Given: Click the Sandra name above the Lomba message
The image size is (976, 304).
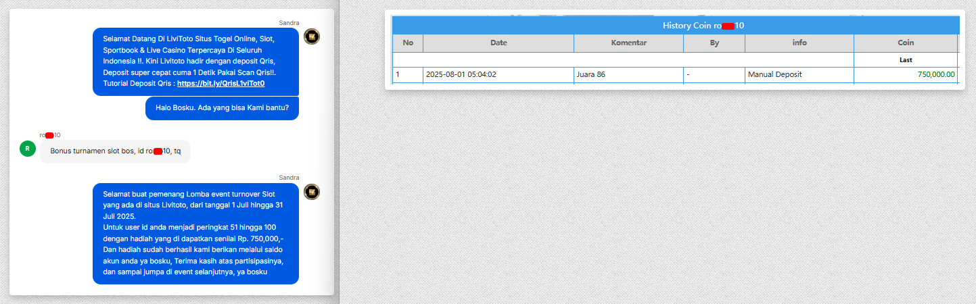Looking at the screenshot, I should [x=289, y=178].
